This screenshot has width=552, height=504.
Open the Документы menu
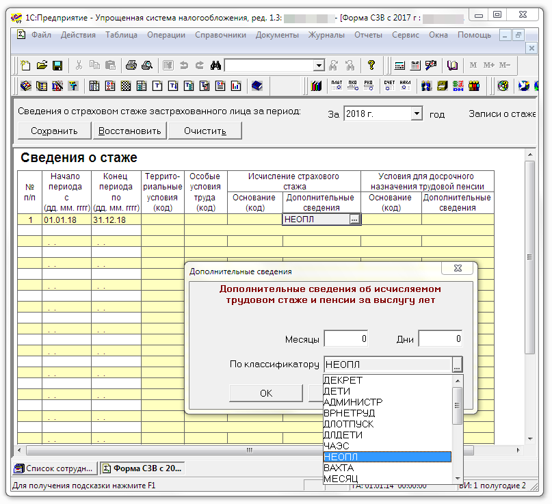[x=277, y=35]
